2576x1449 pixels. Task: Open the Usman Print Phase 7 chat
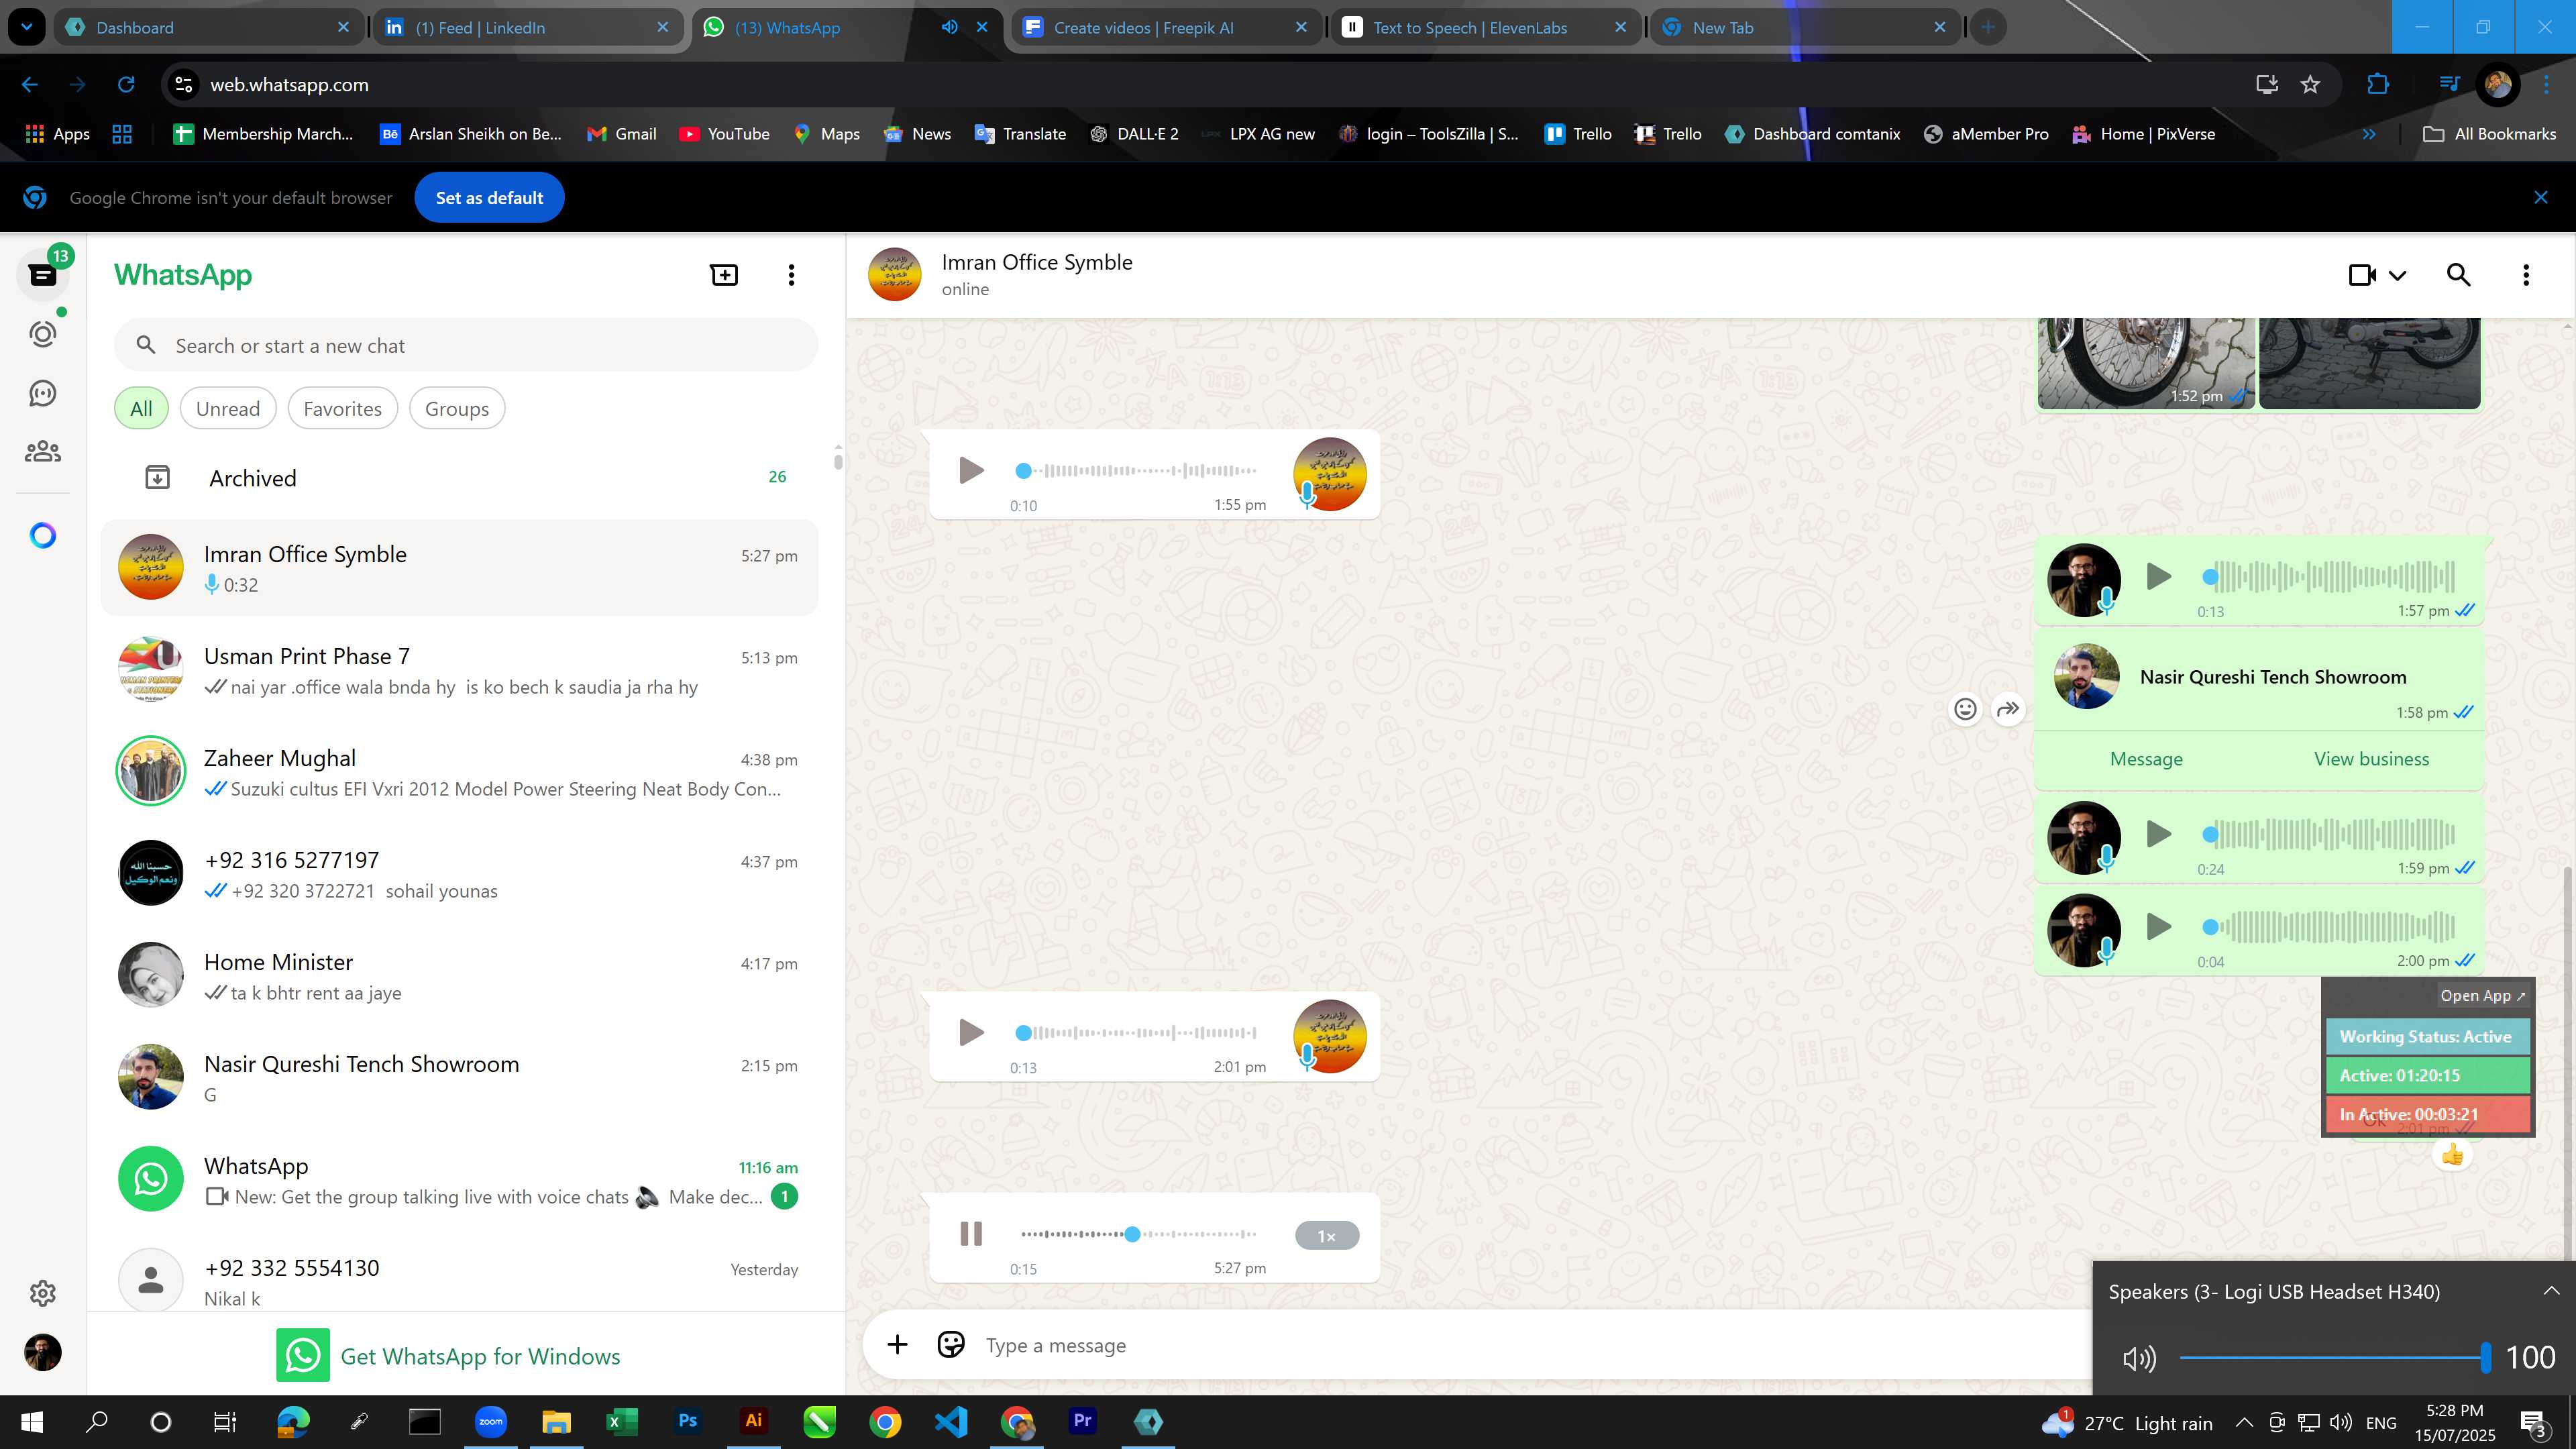(x=460, y=670)
